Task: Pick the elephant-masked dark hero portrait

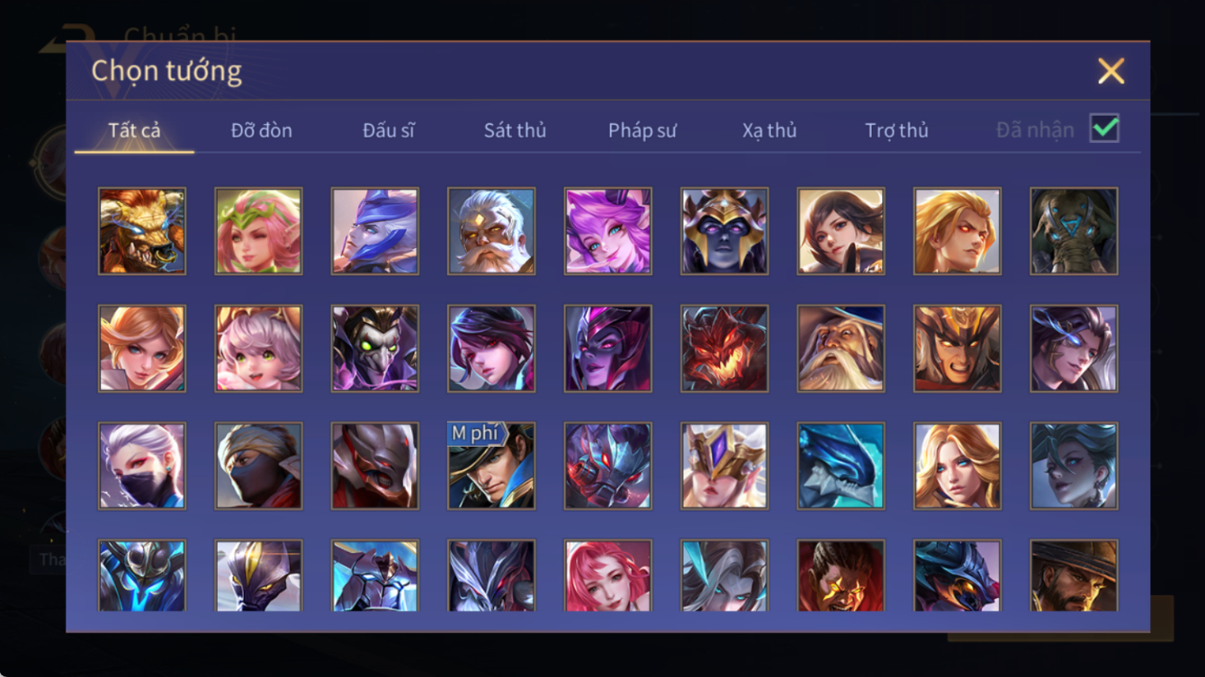Action: point(1074,231)
